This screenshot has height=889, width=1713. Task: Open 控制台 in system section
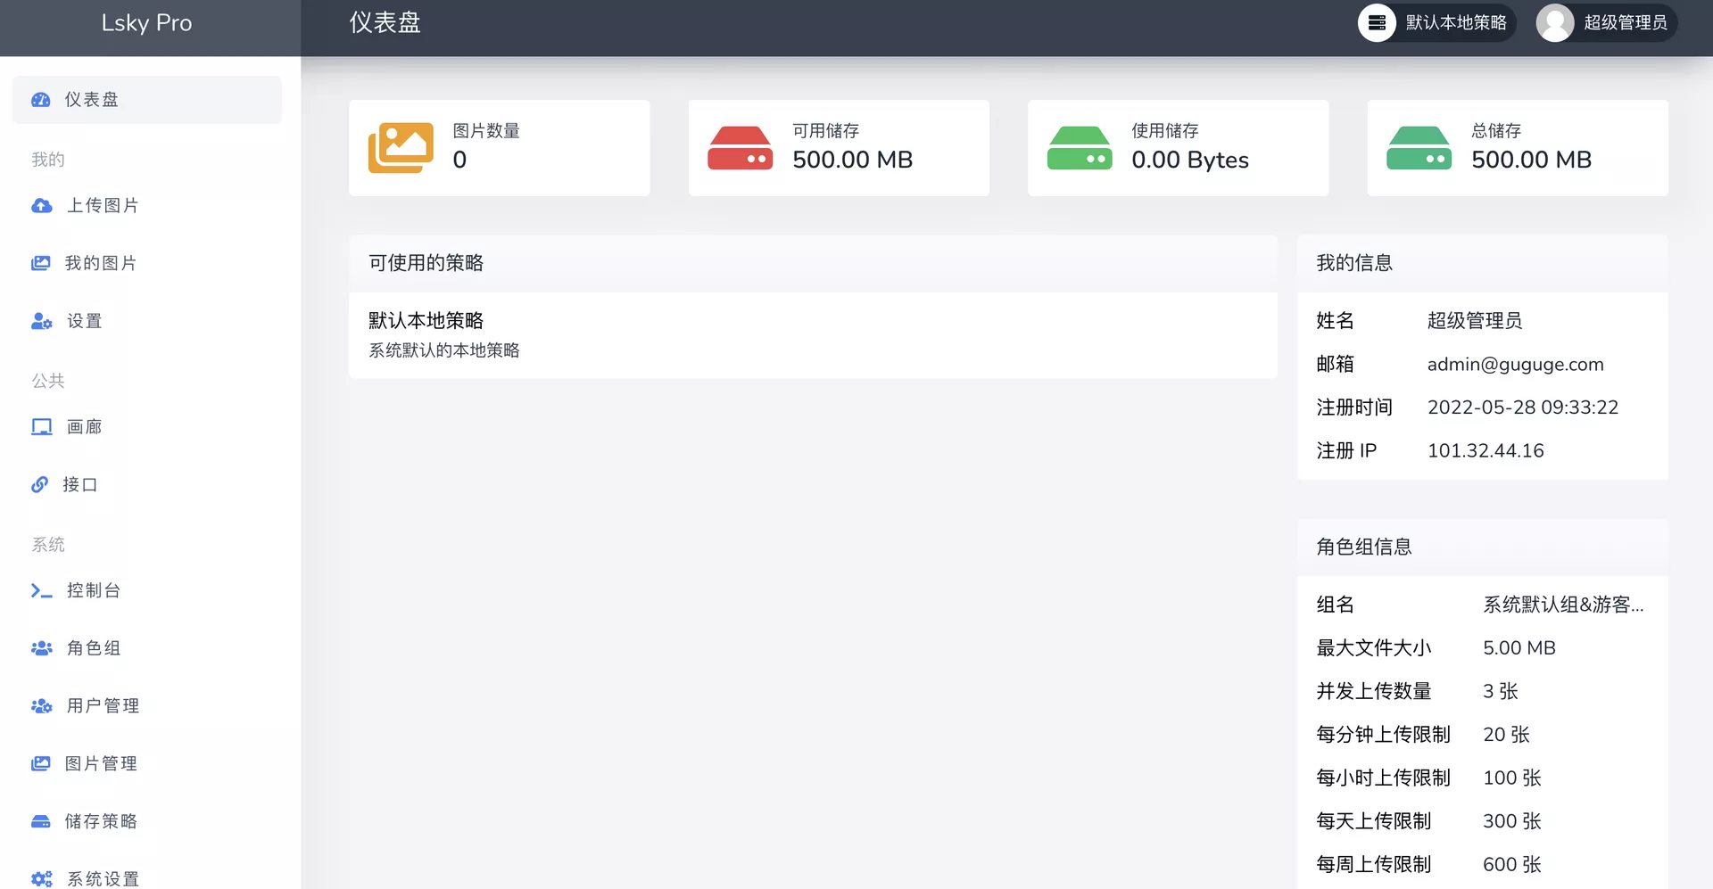click(x=147, y=590)
